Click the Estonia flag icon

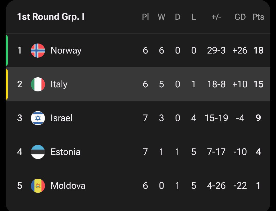tap(38, 152)
